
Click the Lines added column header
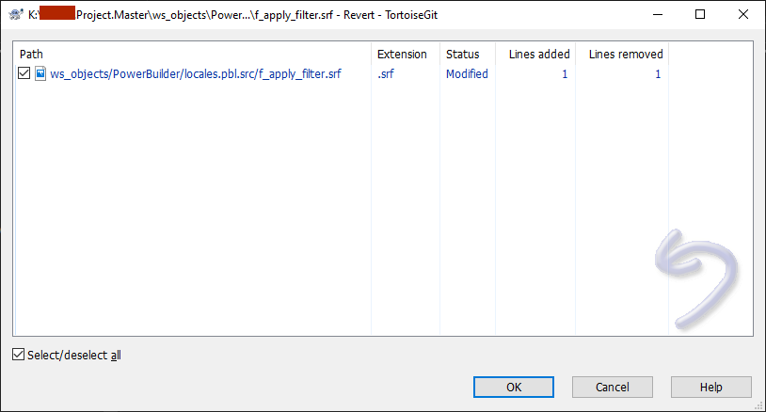tap(538, 55)
